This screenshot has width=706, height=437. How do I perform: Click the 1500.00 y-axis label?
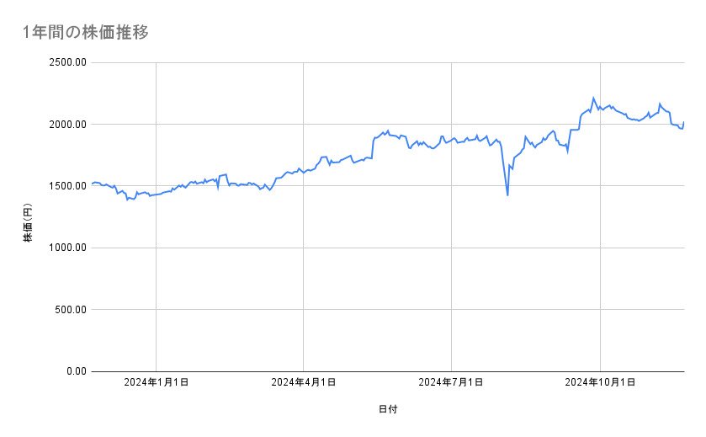[x=67, y=186]
